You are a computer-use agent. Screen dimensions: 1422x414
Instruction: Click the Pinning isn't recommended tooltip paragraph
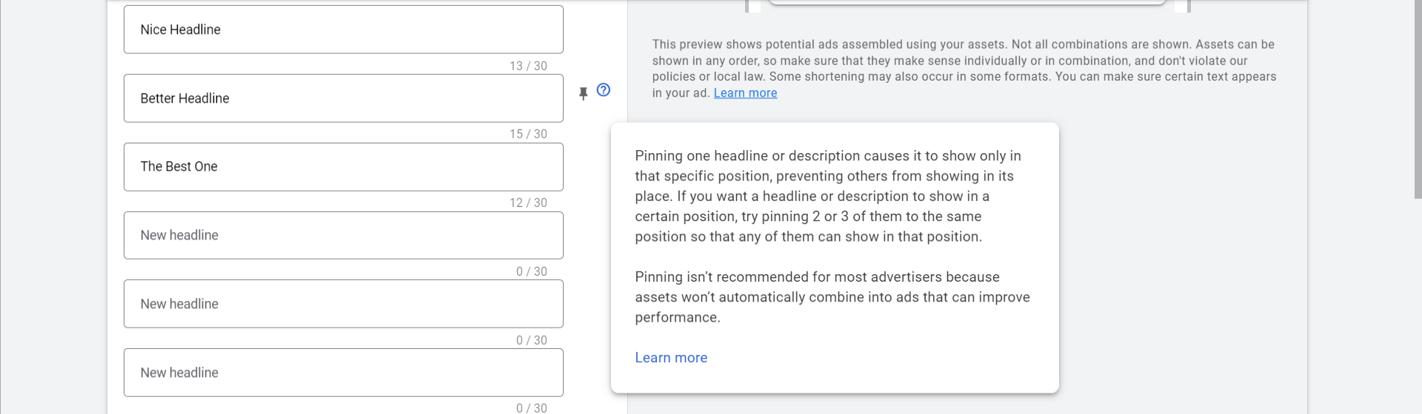[x=832, y=297]
